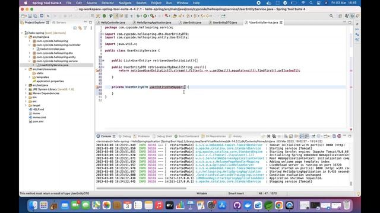Screen dimensions: 380x213
Task: Select pom.xml in Project Explorer
Action: (x=36, y=121)
